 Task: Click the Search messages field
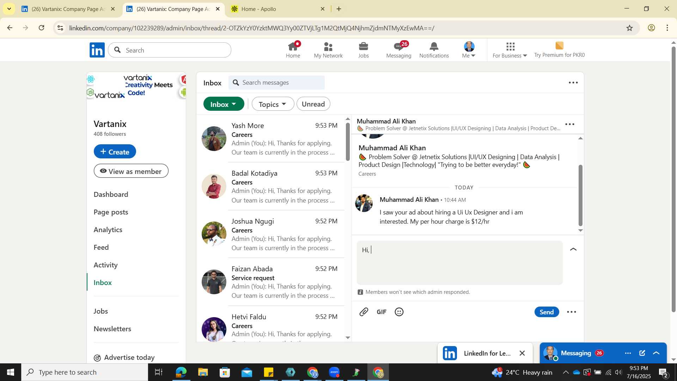coord(276,83)
